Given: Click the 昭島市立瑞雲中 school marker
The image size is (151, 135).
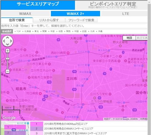Looking at the screenshot, I should coord(29,77).
